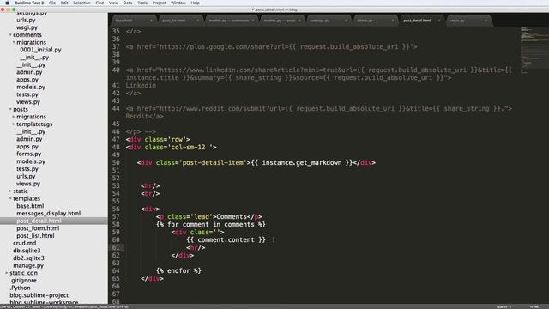Open the File menu
This screenshot has height=309, width=549.
point(52,3)
